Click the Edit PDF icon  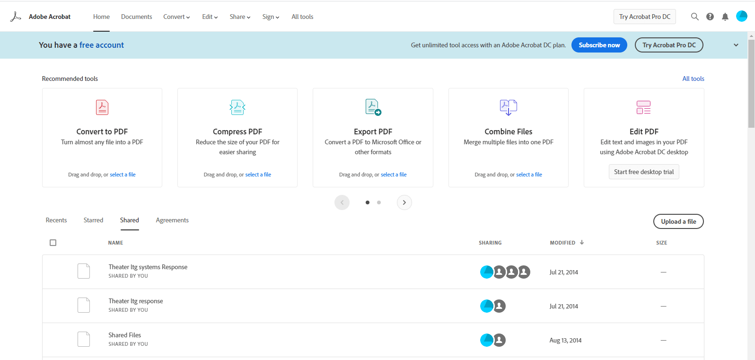point(644,107)
